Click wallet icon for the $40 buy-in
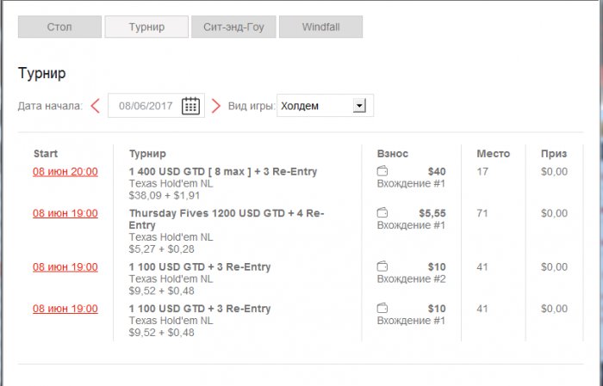This screenshot has height=386, width=603. coord(382,172)
